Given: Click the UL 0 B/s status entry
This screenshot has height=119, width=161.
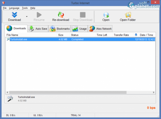Looking at the screenshot, I should click(38, 115).
